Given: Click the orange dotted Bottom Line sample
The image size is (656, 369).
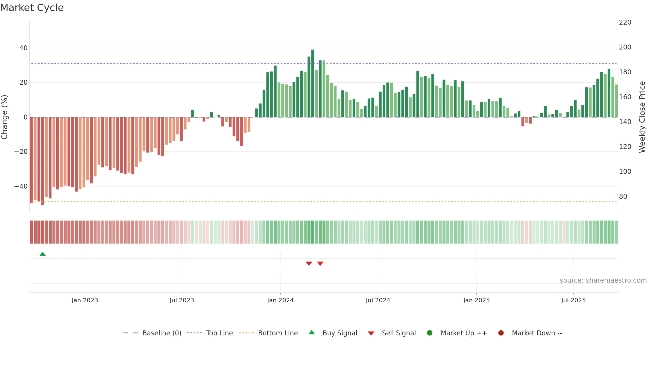Looking at the screenshot, I should point(246,333).
